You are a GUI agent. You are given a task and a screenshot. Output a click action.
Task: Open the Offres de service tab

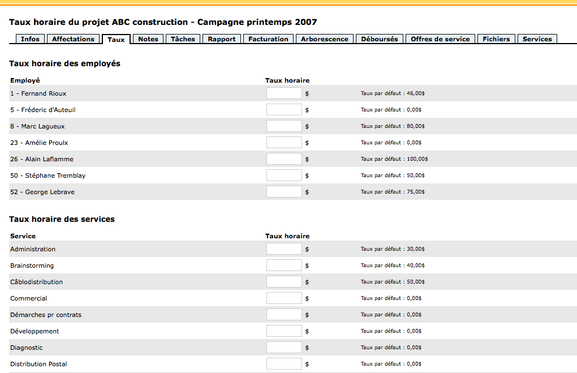[440, 39]
